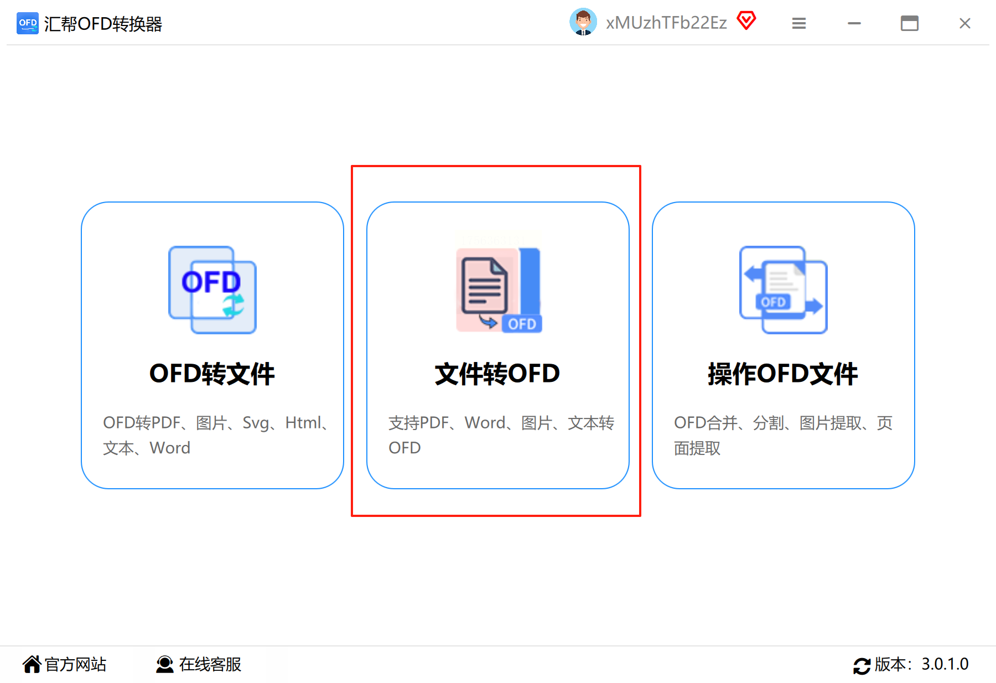Check version number 3.0.1.0 label
The height and width of the screenshot is (683, 996).
945,664
